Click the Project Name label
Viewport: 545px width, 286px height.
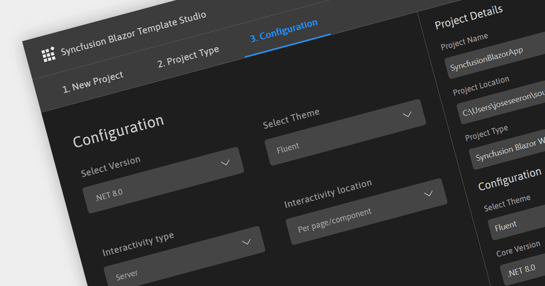pos(464,42)
